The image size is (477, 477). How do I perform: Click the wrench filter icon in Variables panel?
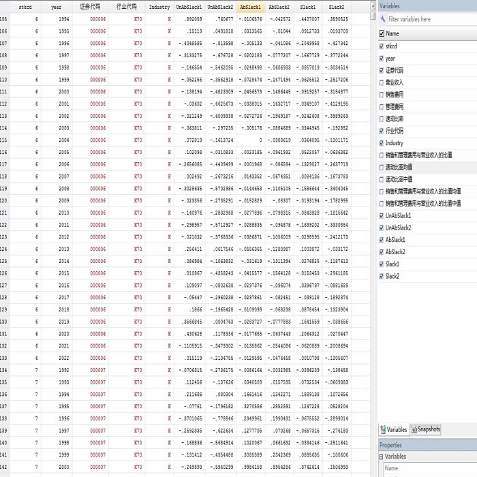[383, 19]
